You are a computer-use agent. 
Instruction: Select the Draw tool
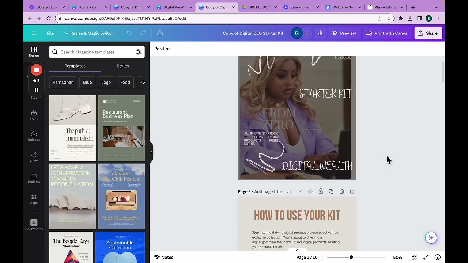34,157
